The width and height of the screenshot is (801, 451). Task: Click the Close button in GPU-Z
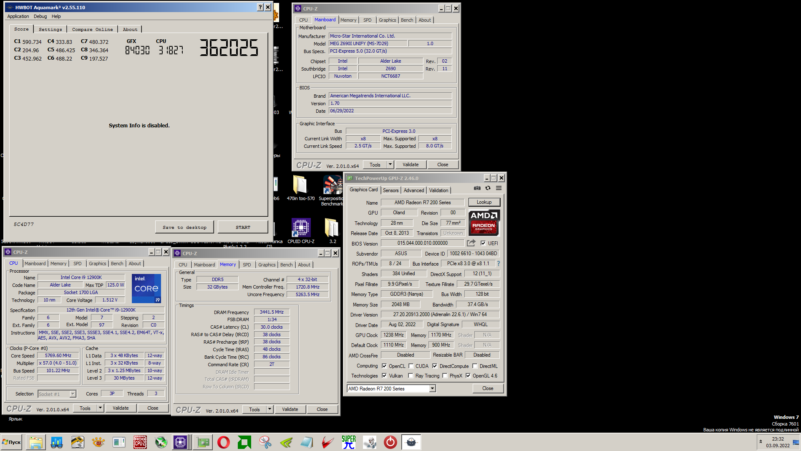[x=488, y=388]
